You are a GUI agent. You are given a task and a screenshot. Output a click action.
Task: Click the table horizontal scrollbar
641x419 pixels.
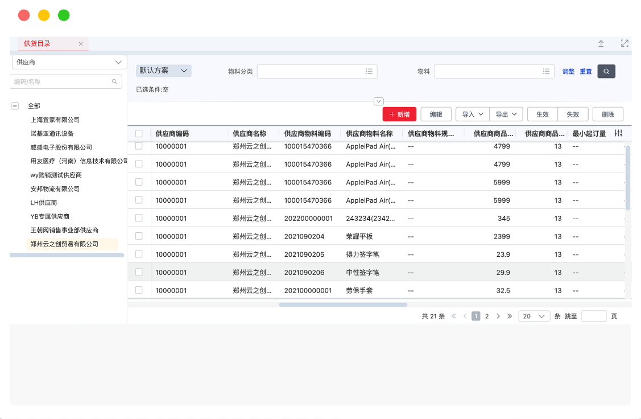tap(343, 305)
